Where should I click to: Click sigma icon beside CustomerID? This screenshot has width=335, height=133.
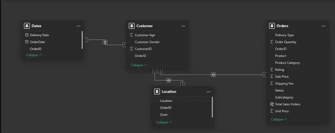pyautogui.click(x=131, y=49)
